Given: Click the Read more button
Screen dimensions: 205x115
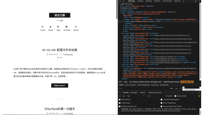Looking at the screenshot, I should click(60, 86).
